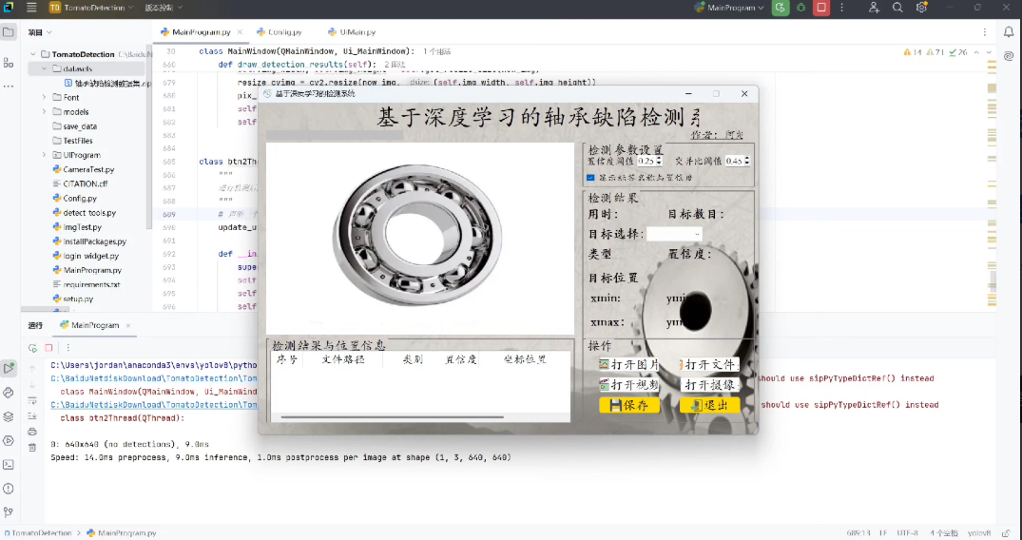Clear console with the trash icon
Viewport: 1022px width, 540px height.
(x=32, y=448)
